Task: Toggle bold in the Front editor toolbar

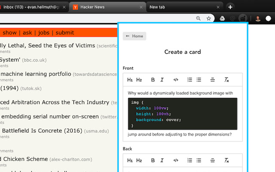Action: pos(153,80)
